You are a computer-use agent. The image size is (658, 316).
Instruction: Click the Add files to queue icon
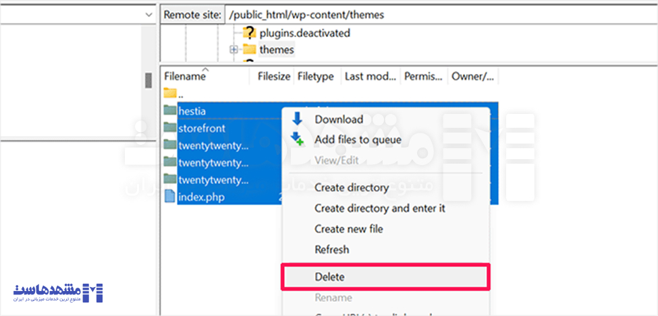(x=297, y=139)
